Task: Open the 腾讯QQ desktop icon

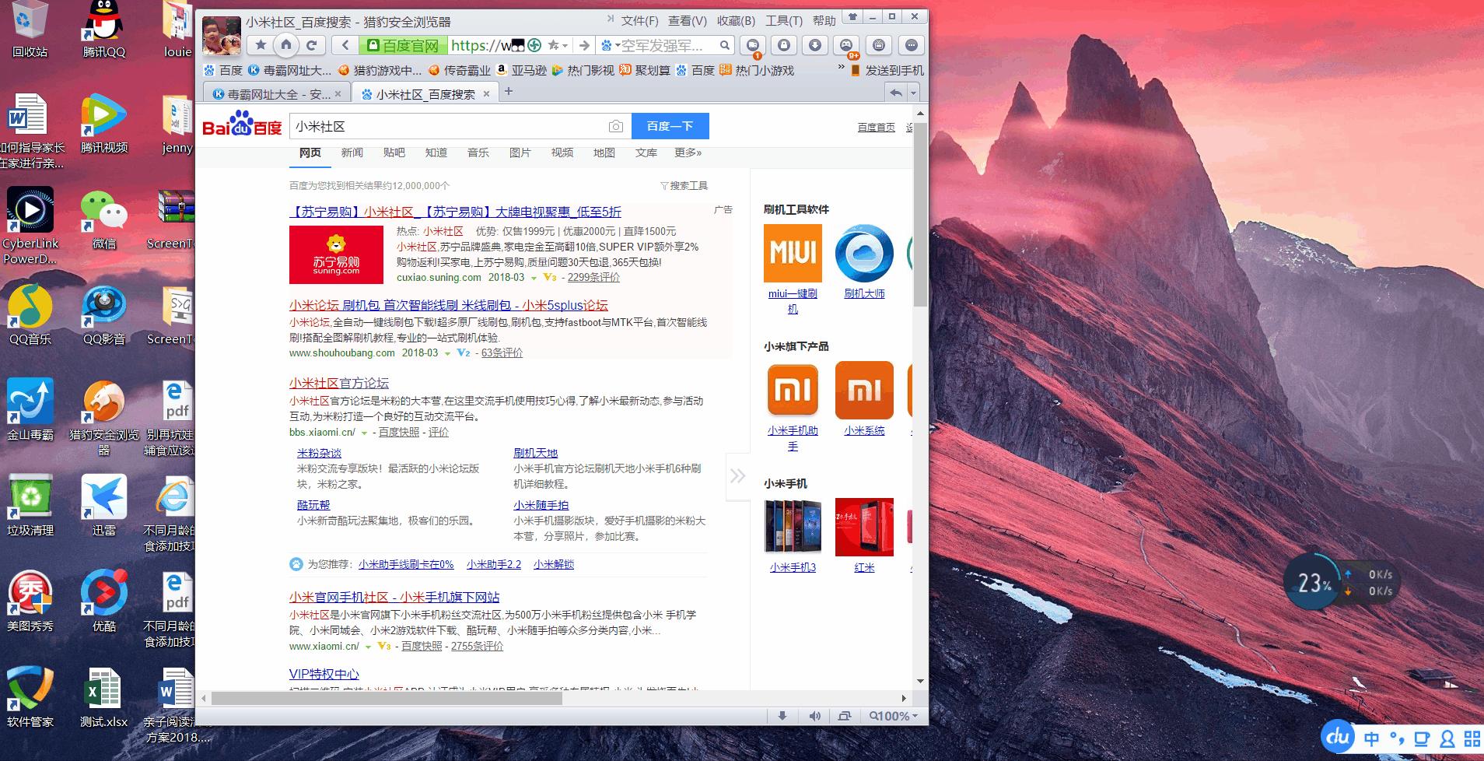Action: click(104, 30)
